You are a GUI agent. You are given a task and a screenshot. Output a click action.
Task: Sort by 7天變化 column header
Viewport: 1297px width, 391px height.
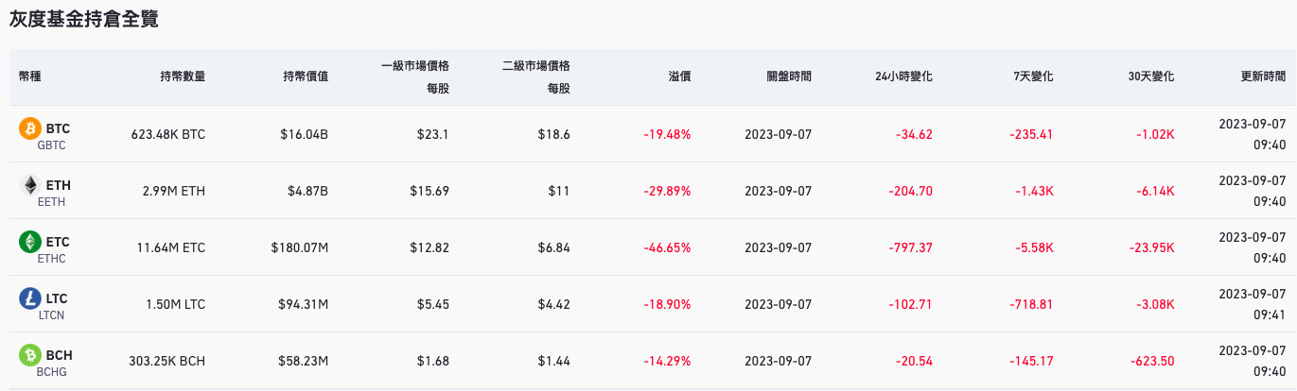[x=1033, y=76]
